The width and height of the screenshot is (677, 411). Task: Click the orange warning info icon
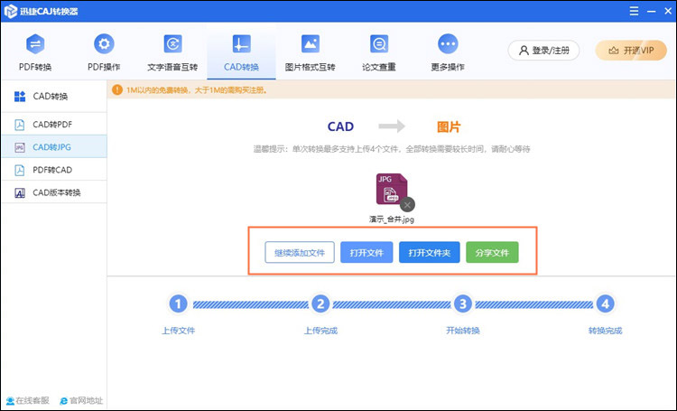(x=117, y=90)
